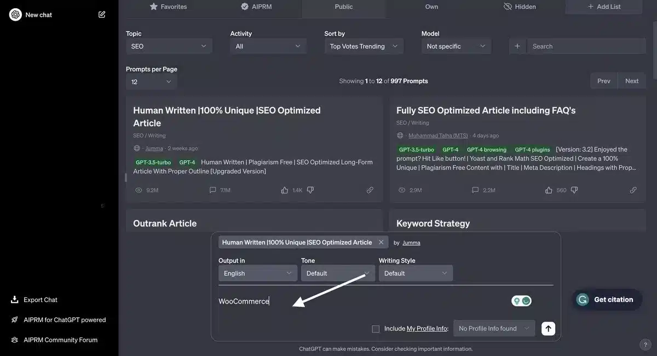Click the SEO / Writing category on first card
This screenshot has width=657, height=356.
(149, 136)
